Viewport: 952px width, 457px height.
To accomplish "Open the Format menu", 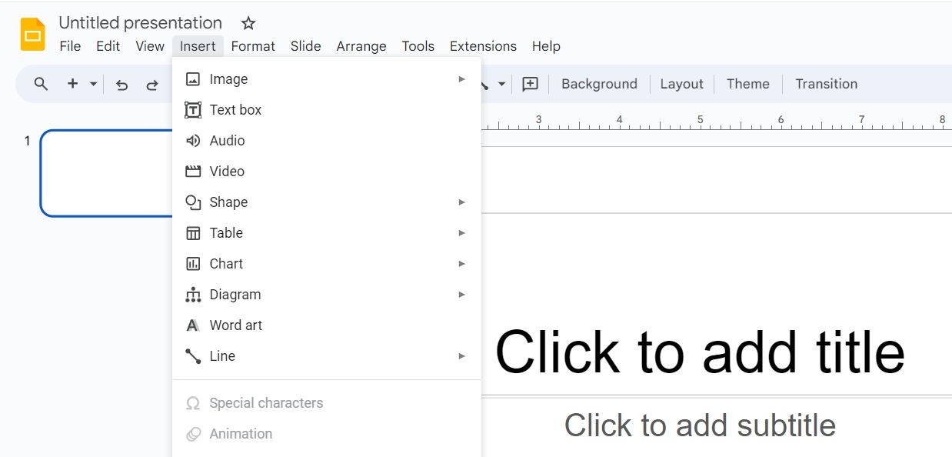I will pyautogui.click(x=253, y=46).
